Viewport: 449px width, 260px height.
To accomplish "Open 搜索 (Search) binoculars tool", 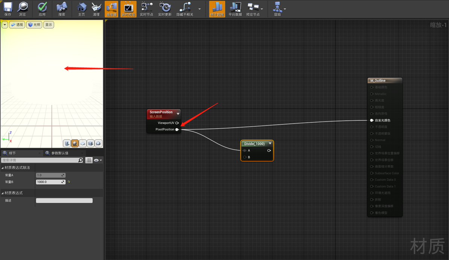I will pos(61,9).
